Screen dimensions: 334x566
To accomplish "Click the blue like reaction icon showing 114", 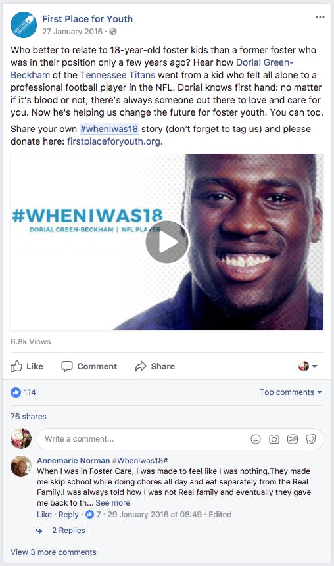I will point(16,392).
